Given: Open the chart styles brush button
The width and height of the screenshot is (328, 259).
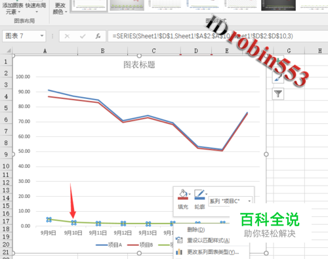Looking at the screenshot, I should 278,77.
